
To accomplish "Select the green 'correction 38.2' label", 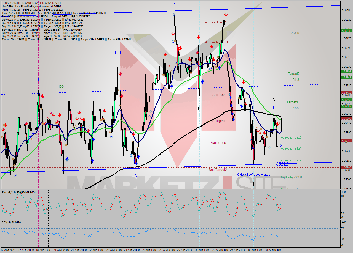I will (291, 137).
